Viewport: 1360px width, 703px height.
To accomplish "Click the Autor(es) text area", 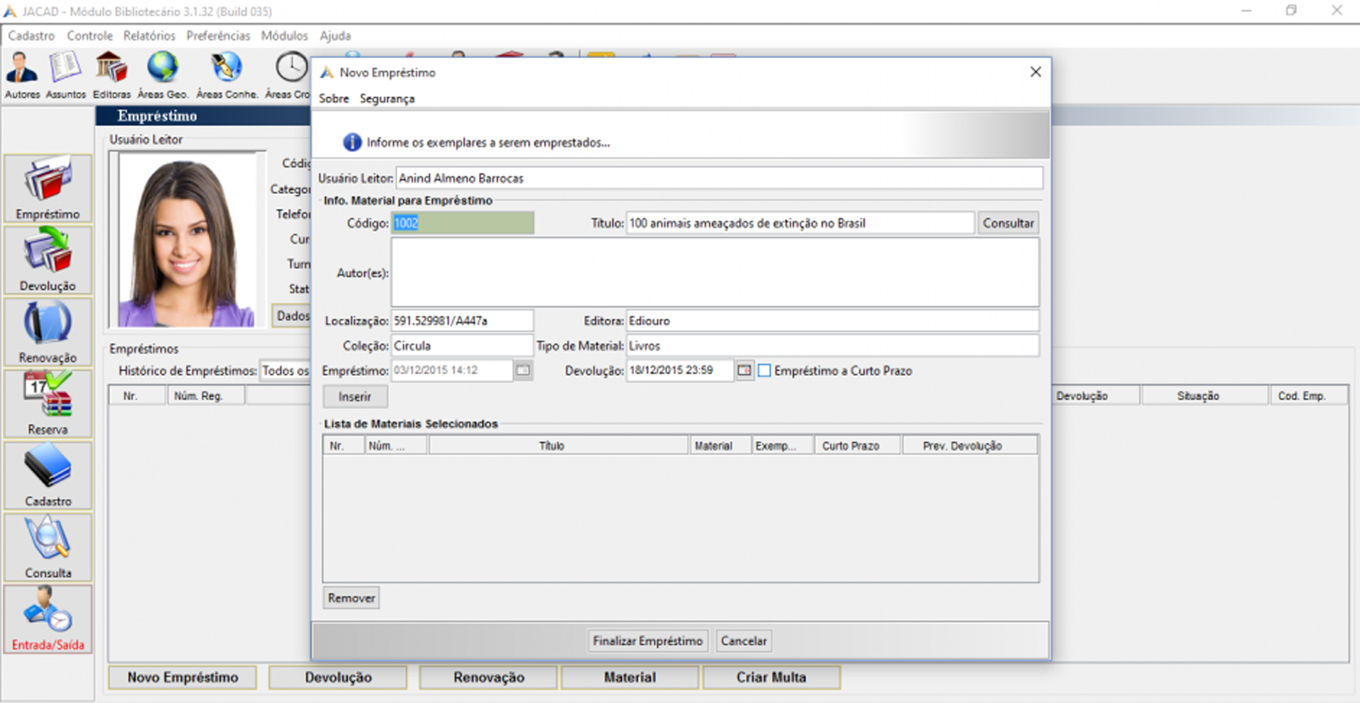I will [715, 273].
